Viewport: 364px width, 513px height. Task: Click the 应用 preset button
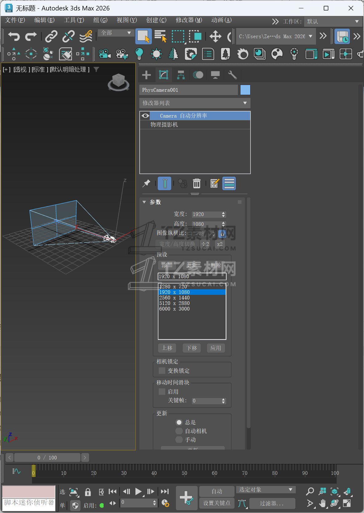click(x=216, y=348)
